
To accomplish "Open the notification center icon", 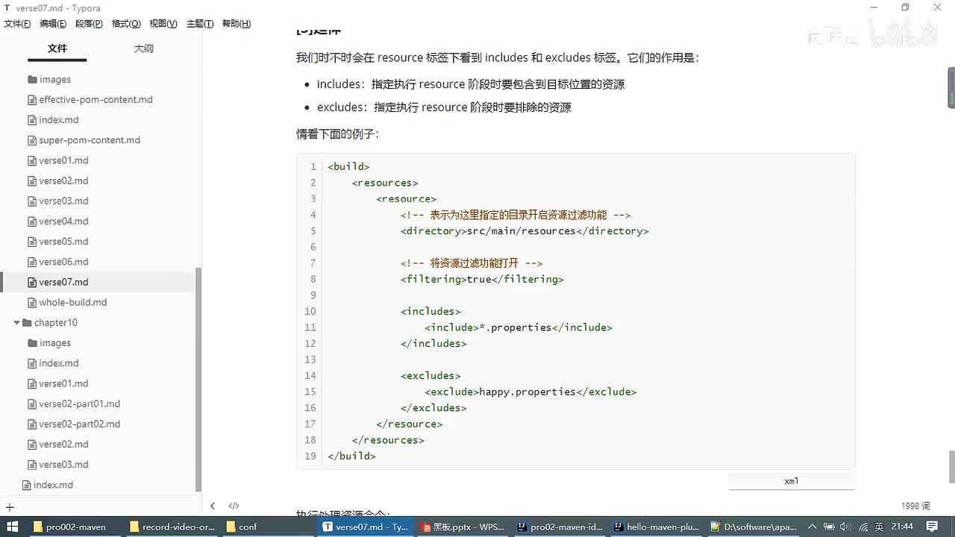I will pyautogui.click(x=932, y=527).
